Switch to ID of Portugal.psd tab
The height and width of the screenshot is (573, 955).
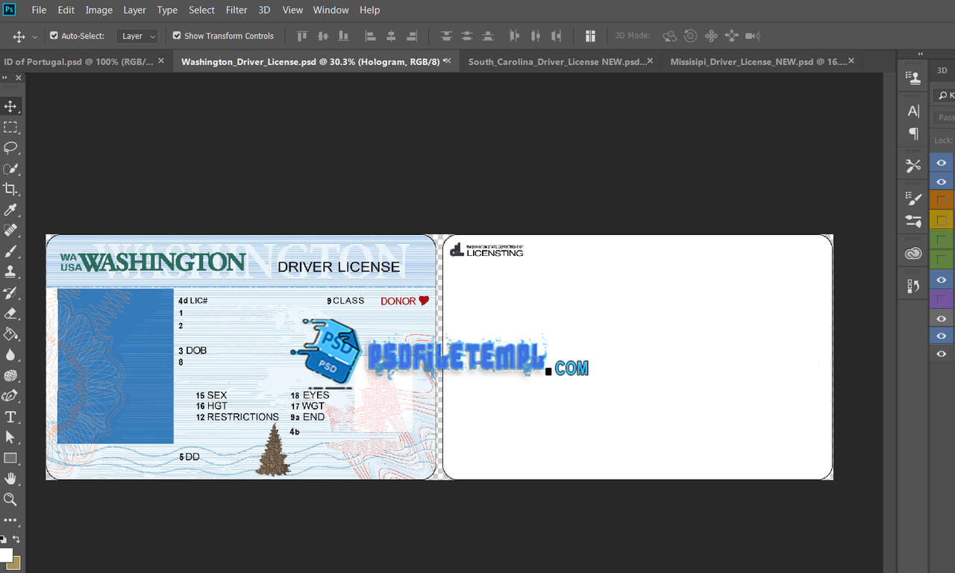pyautogui.click(x=78, y=61)
